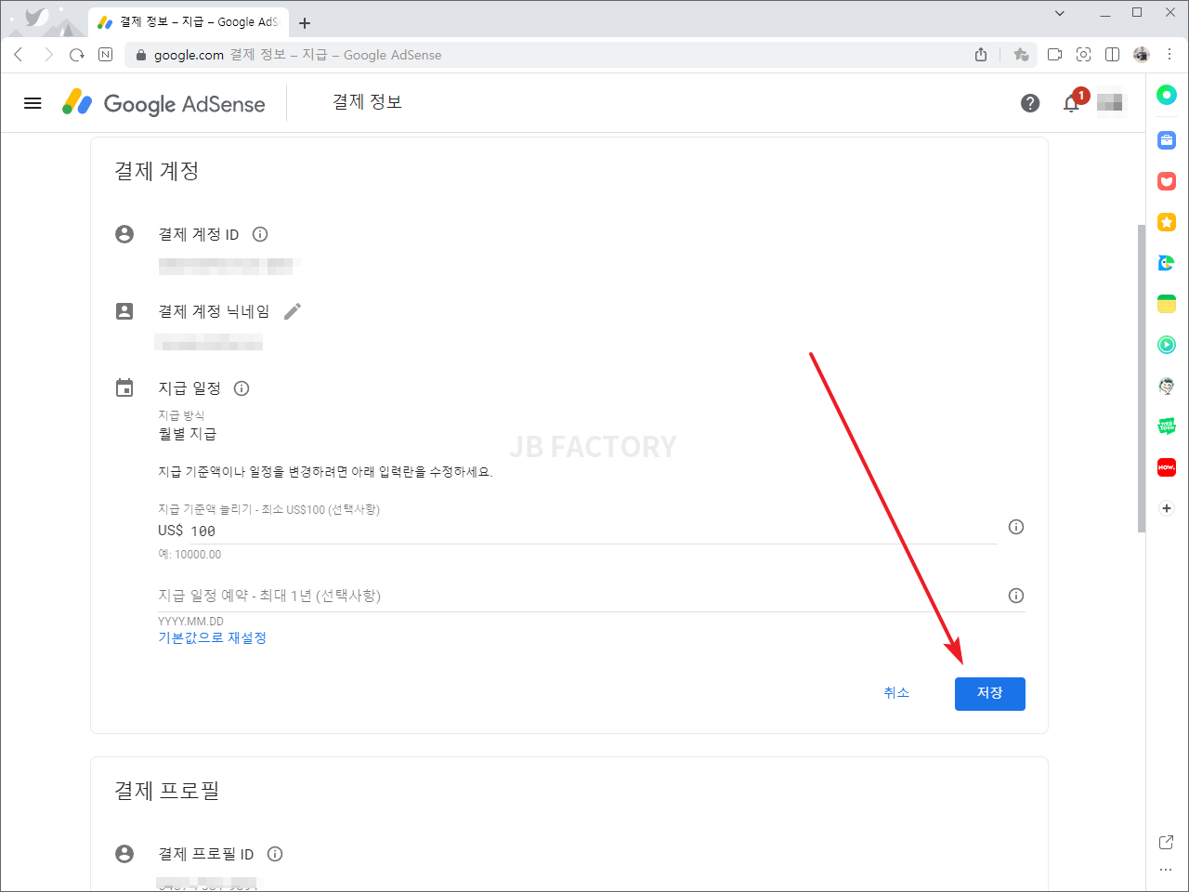The image size is (1189, 892).
Task: Open the browser three-dot menu
Action: pyautogui.click(x=1170, y=55)
